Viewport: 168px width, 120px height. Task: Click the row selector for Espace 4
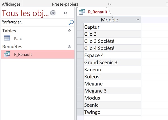coord(80,55)
